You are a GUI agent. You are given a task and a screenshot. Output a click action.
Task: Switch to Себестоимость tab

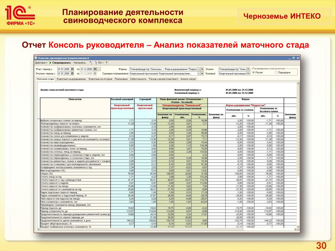(x=138, y=79)
